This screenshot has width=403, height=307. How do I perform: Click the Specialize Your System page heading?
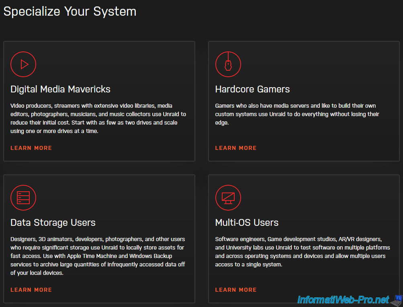70,11
